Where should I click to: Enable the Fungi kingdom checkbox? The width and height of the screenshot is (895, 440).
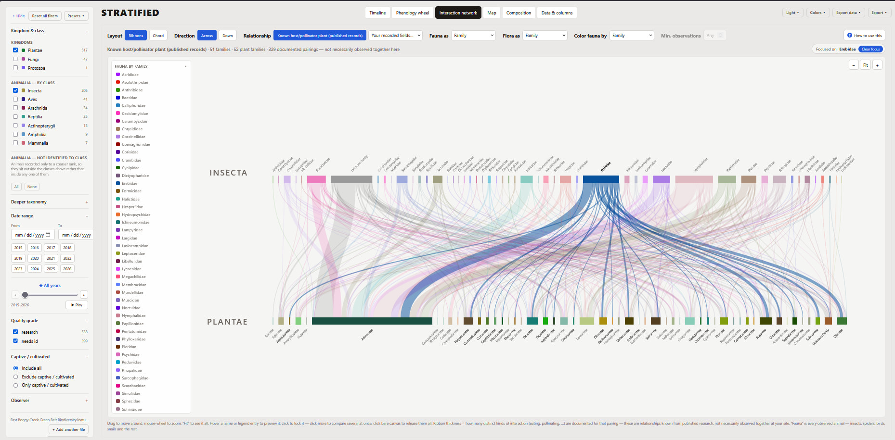[x=15, y=59]
